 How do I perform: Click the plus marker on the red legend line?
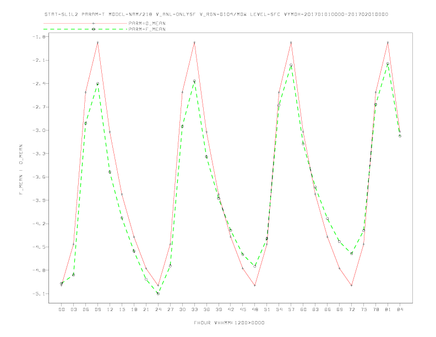click(94, 23)
